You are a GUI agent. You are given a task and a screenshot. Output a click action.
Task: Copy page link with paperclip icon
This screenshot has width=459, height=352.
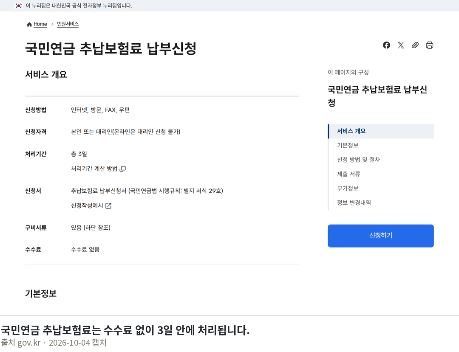(x=415, y=45)
